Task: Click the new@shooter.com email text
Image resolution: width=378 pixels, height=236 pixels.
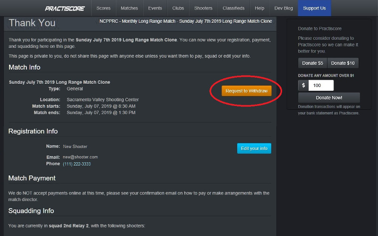Action: click(80, 157)
